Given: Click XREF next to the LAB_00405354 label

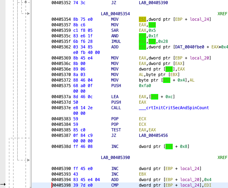Looking at the screenshot, I should (x=222, y=13).
